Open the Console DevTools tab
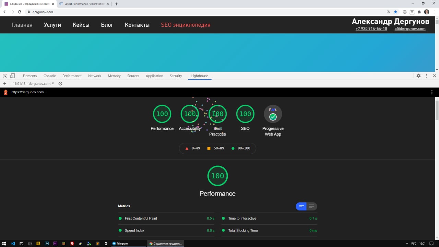This screenshot has width=439, height=247. pyautogui.click(x=50, y=76)
